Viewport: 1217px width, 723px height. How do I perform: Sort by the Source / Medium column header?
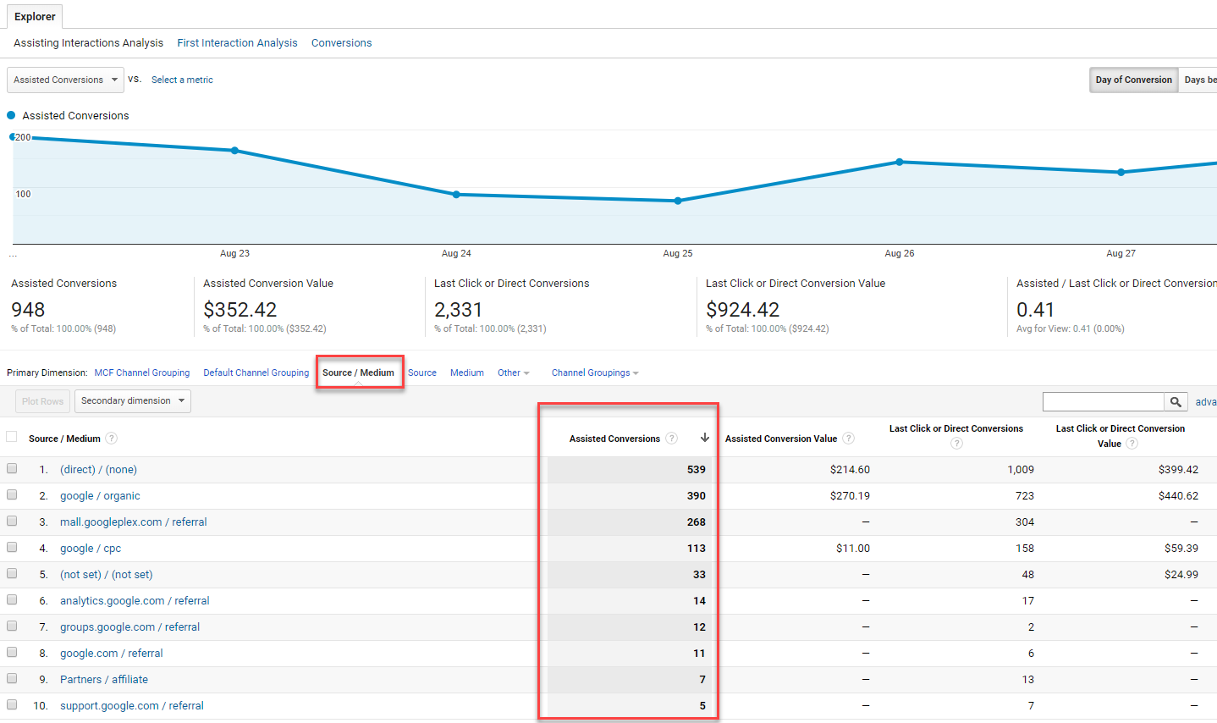pos(64,439)
